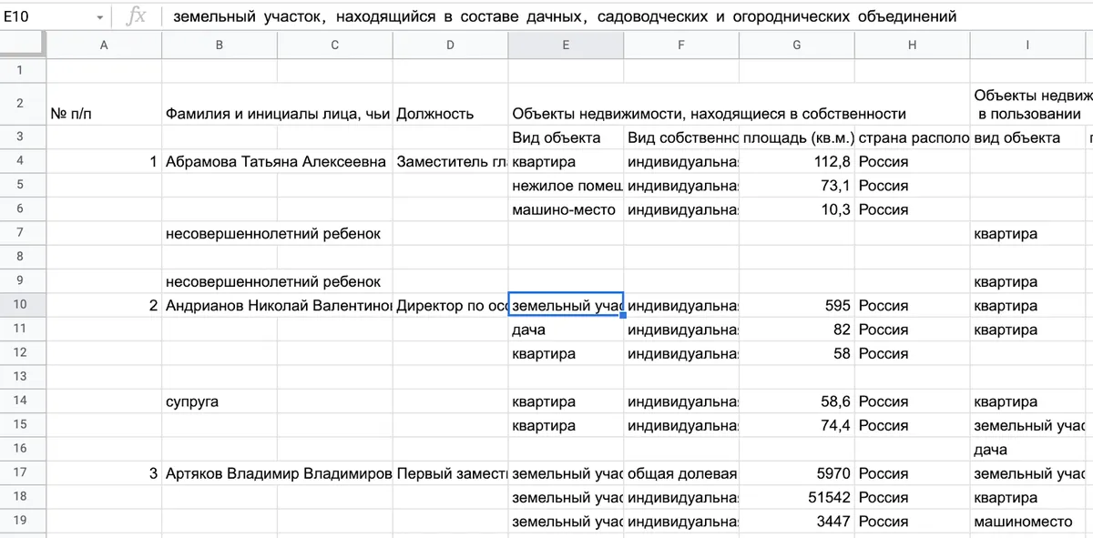Click the name box showing E10
The height and width of the screenshot is (538, 1093).
point(46,16)
